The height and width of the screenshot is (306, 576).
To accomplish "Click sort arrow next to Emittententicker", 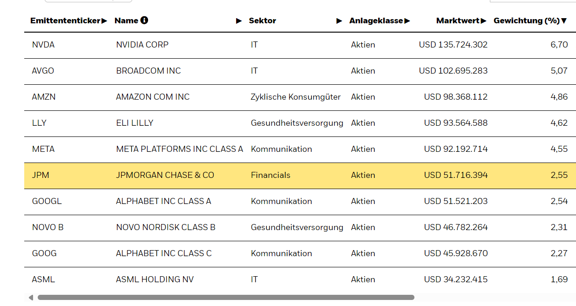I will (x=104, y=21).
